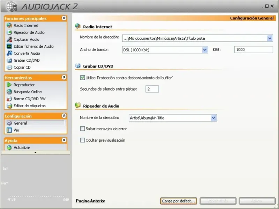Open Convertir Audio function
The height and width of the screenshot is (209, 279).
pos(27,53)
